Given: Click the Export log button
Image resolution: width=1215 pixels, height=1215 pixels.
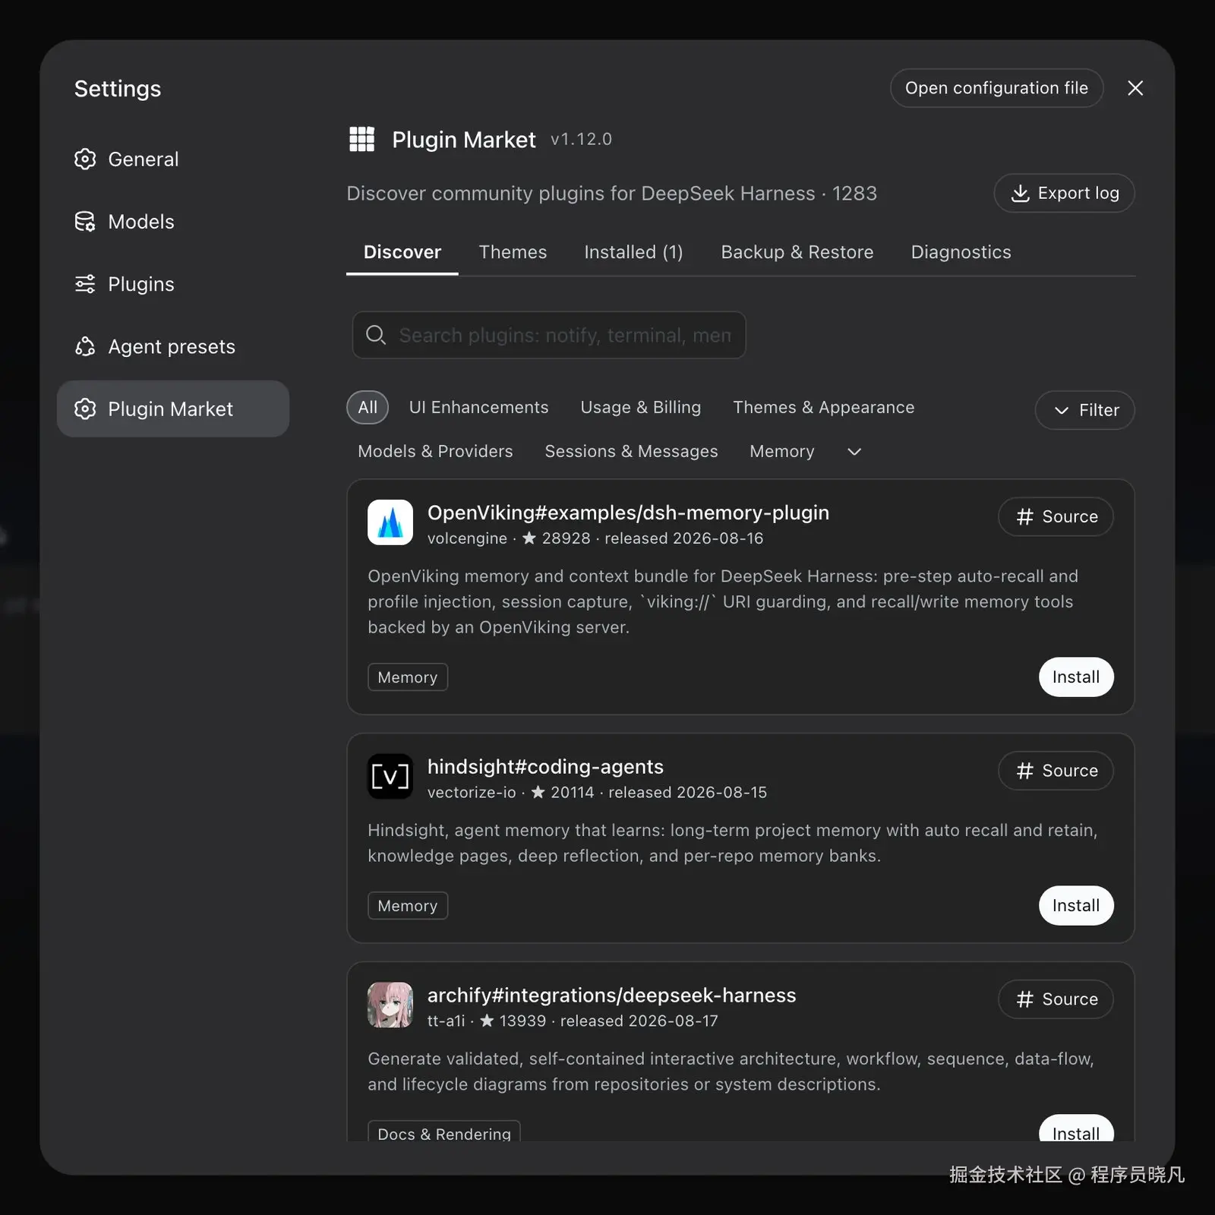Looking at the screenshot, I should (1065, 194).
